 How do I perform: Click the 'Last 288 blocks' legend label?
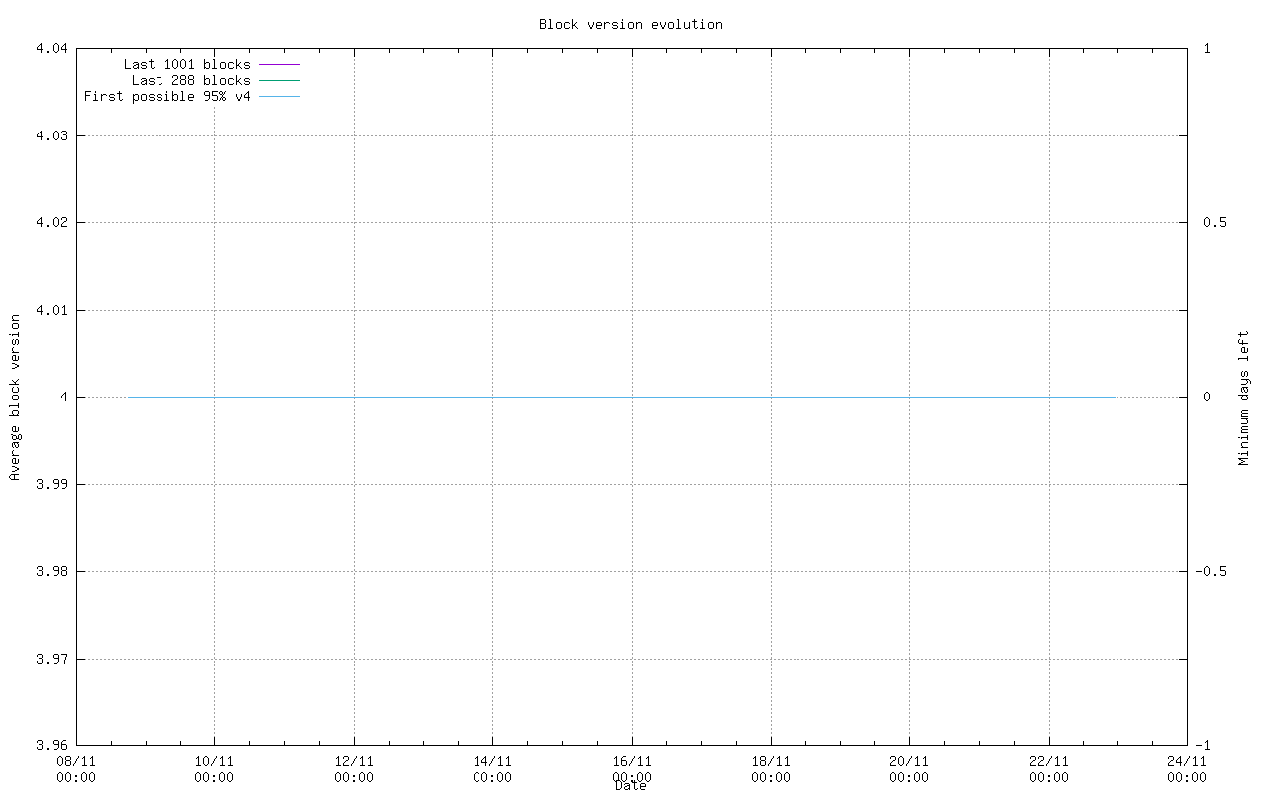pos(190,81)
